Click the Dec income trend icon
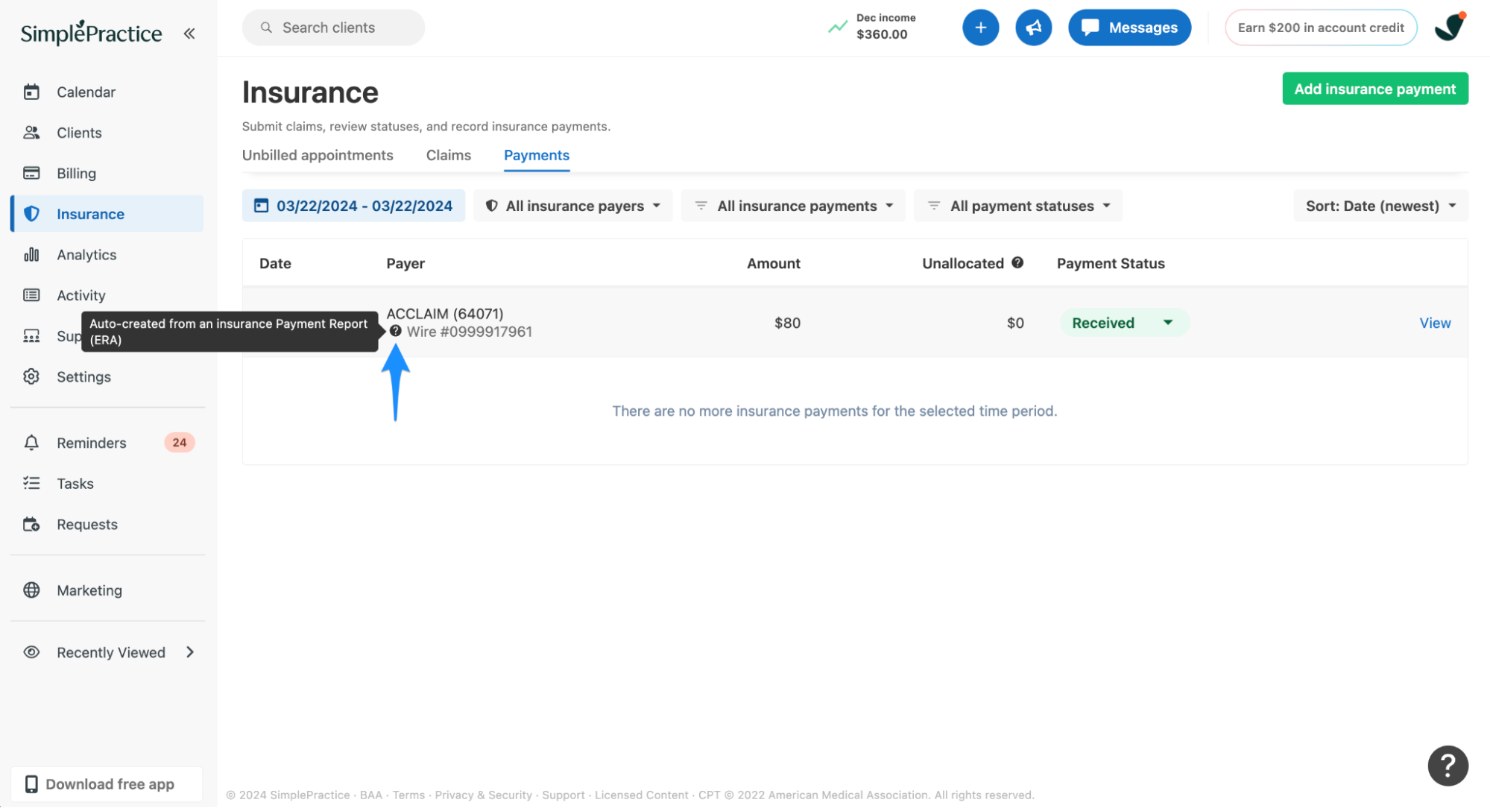 click(838, 27)
